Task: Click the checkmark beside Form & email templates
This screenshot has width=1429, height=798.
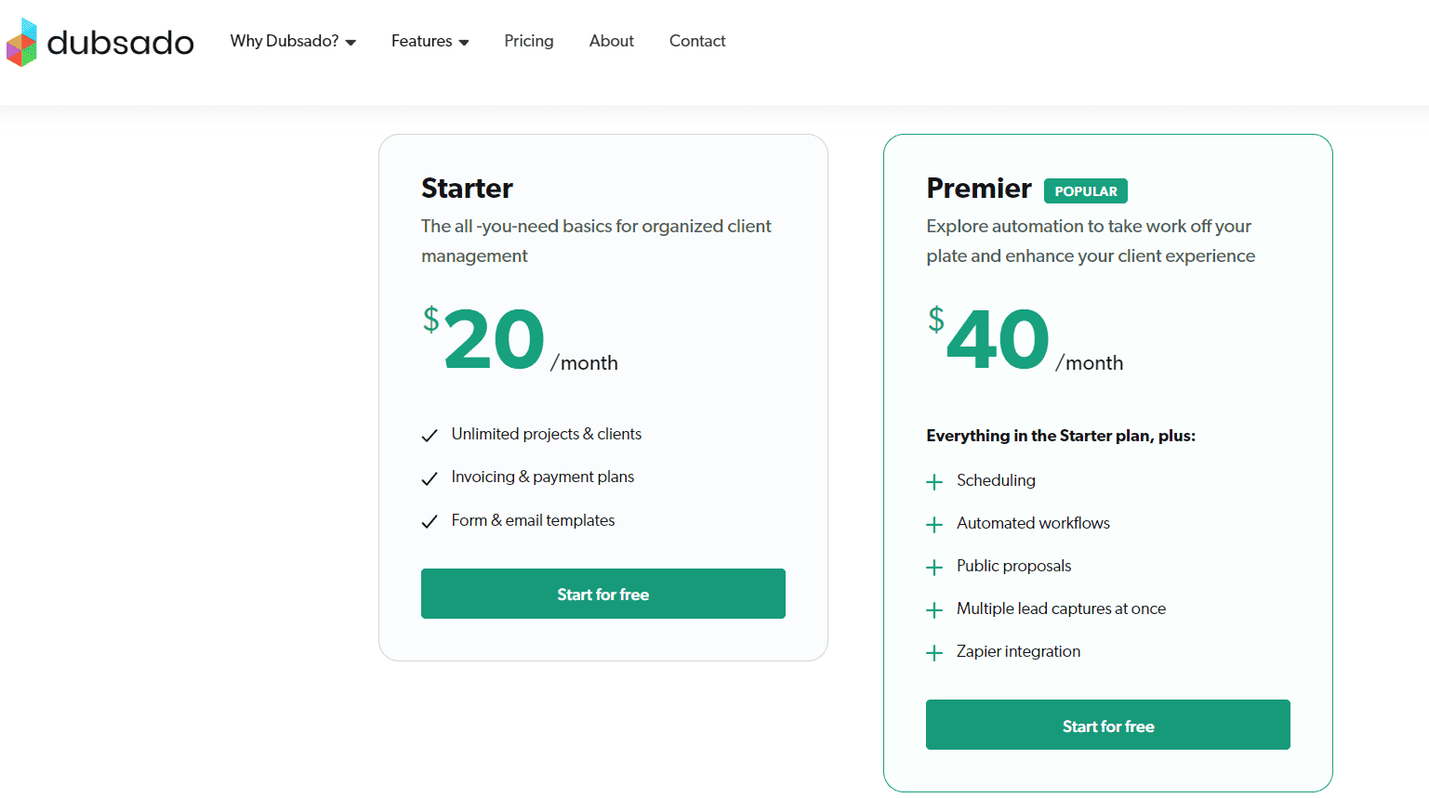Action: click(x=430, y=522)
